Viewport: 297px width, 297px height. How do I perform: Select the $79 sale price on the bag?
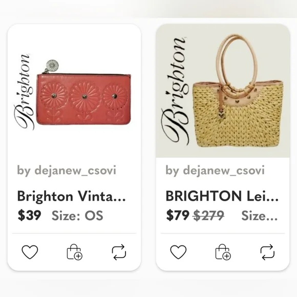[178, 216]
